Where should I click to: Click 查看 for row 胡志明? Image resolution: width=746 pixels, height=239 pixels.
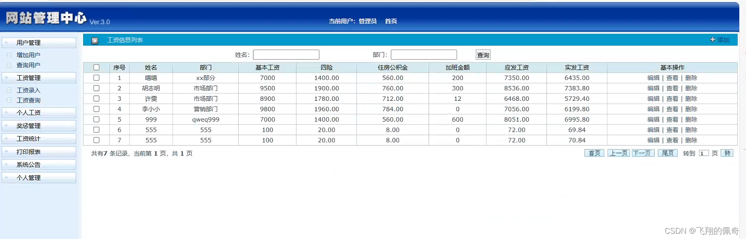[x=672, y=88]
